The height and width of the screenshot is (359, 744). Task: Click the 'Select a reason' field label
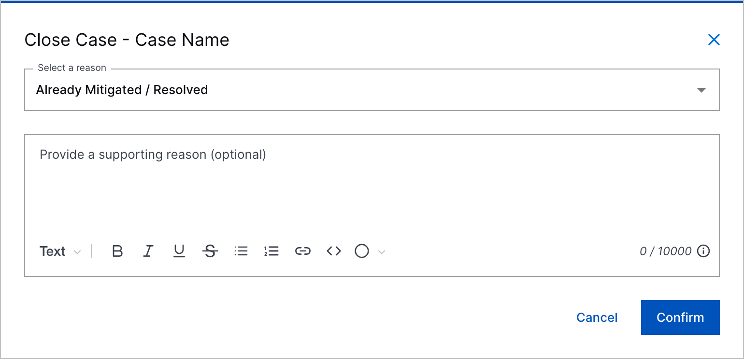(72, 68)
